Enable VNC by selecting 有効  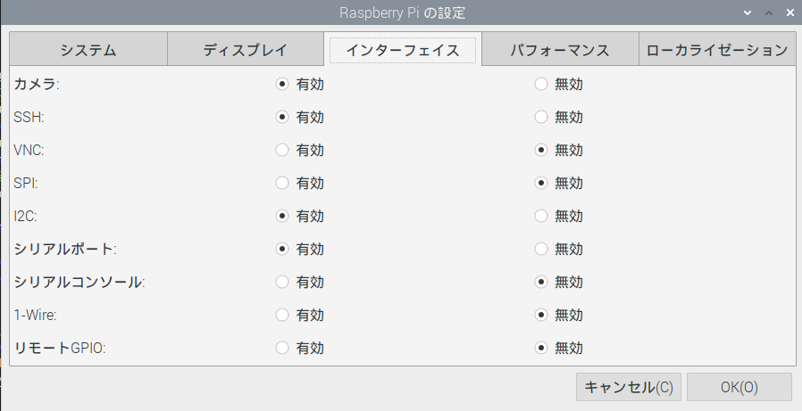[283, 150]
